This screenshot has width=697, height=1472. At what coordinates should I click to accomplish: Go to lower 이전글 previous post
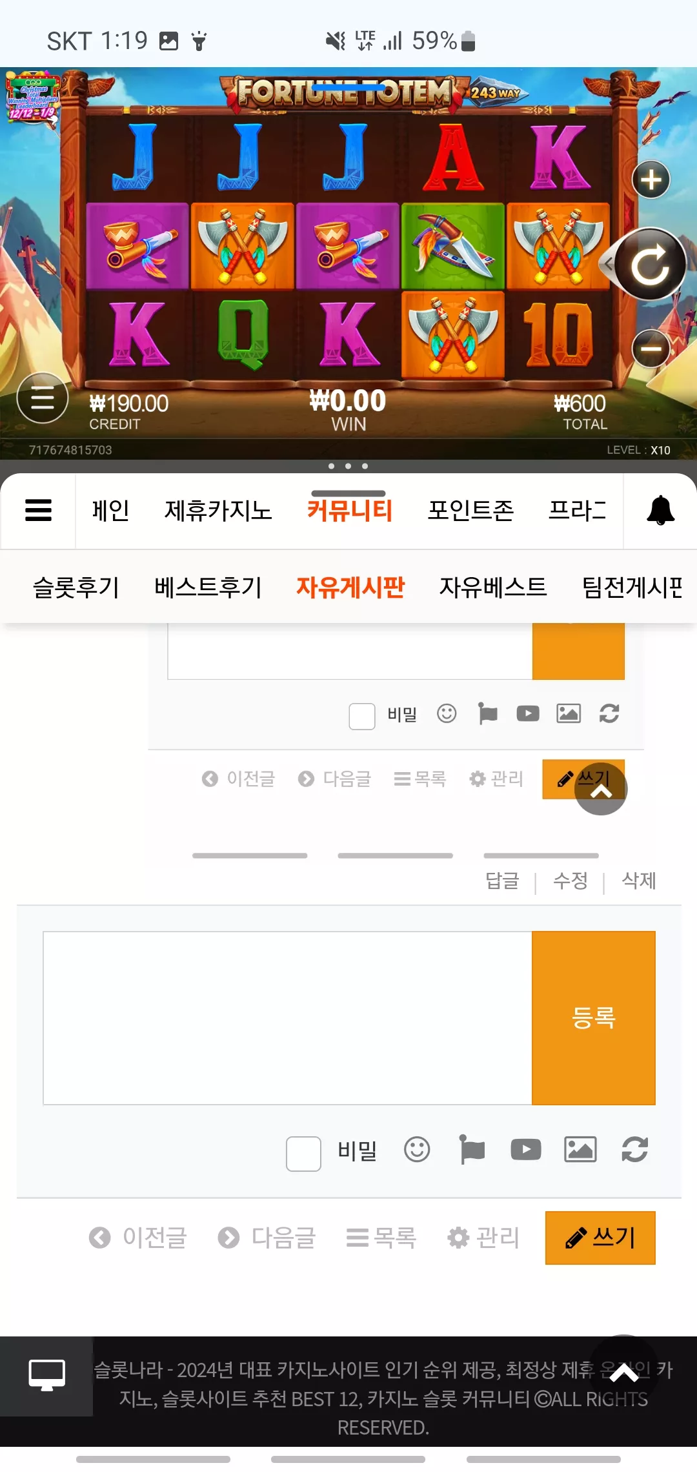click(x=137, y=1238)
